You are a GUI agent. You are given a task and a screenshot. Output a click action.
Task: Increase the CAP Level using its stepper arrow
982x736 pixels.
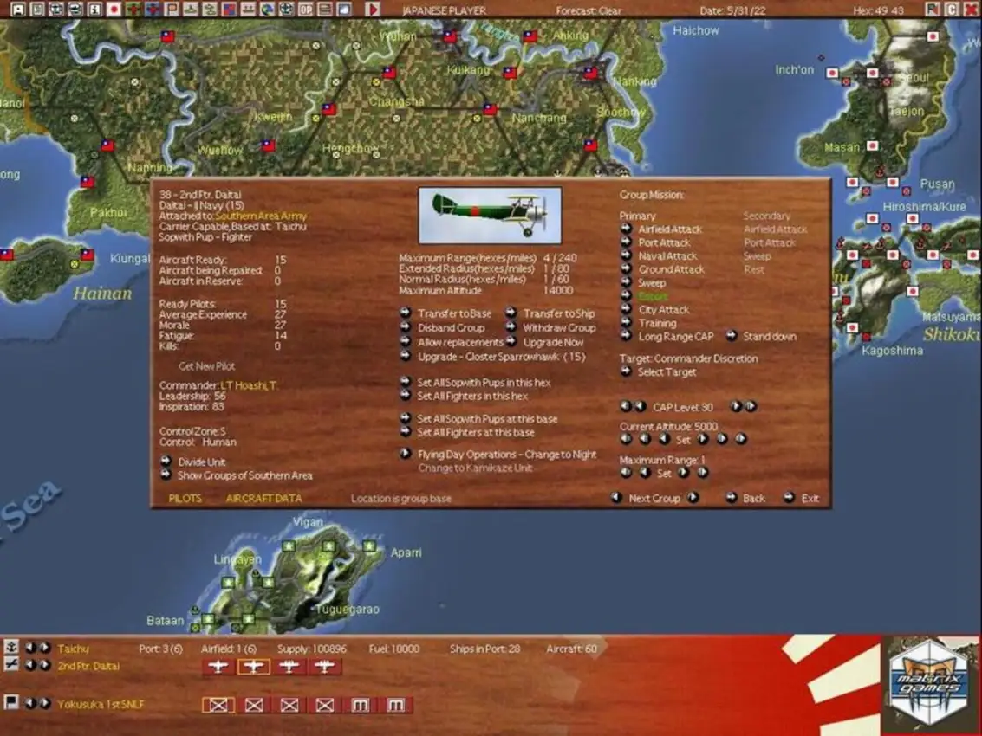click(738, 405)
